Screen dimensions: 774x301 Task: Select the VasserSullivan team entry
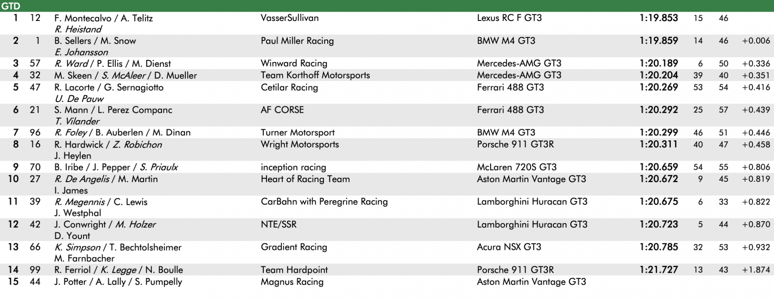click(289, 18)
